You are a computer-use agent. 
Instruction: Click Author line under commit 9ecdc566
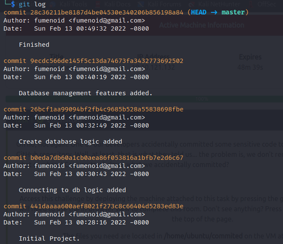[74, 69]
